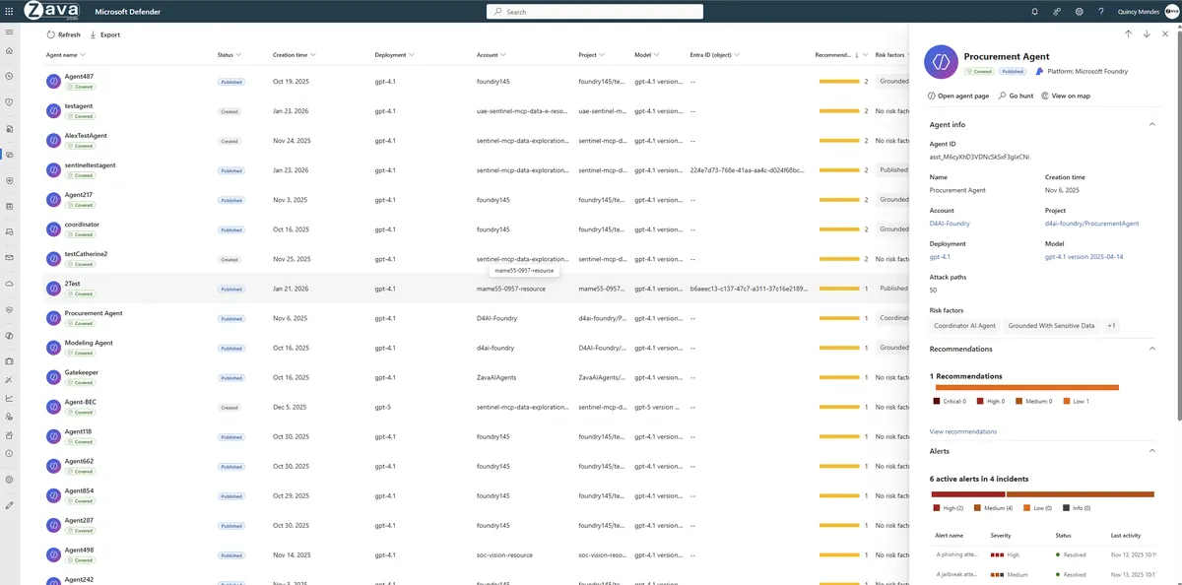Viewport: 1182px width, 585px height.
Task: Toggle the hamburger navigation menu
Action: click(x=9, y=33)
